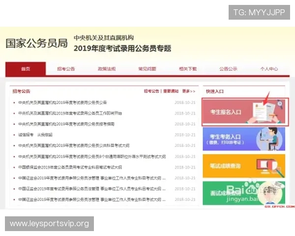Image resolution: width=295 pixels, height=236 pixels.
Task: Click the date beside 中国银保监会 announcement
Action: point(185,167)
